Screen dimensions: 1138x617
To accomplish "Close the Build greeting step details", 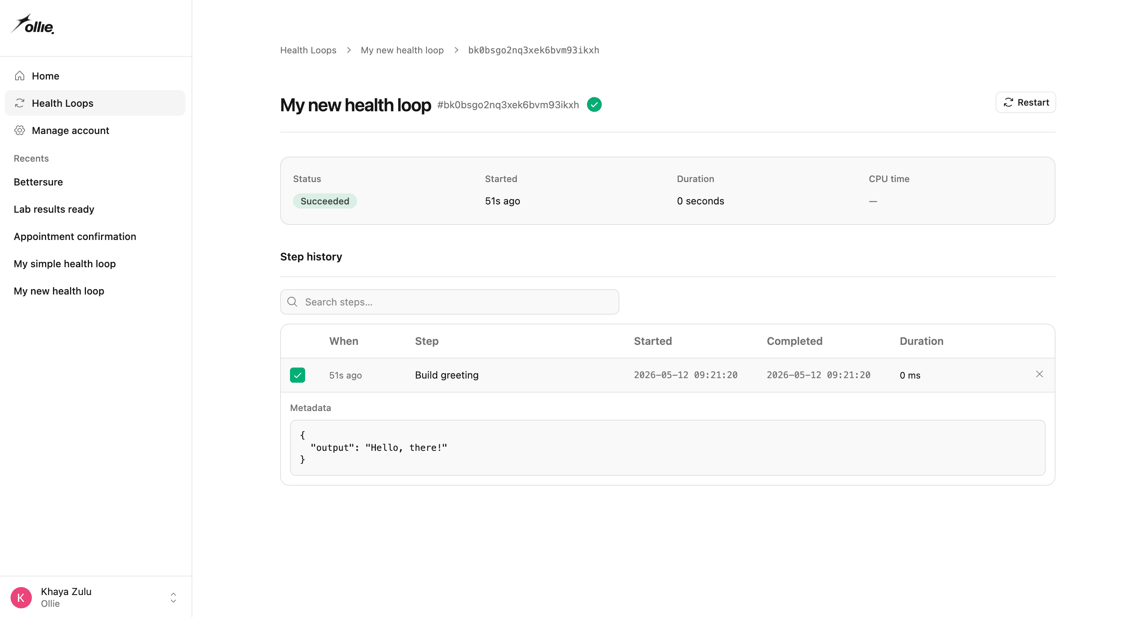I will (x=1040, y=374).
